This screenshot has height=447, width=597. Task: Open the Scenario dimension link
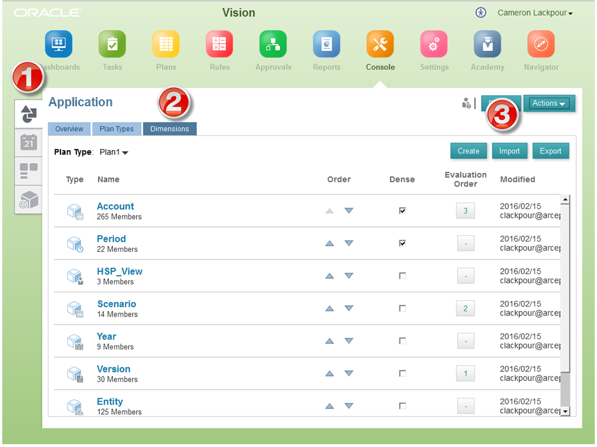[x=116, y=304]
